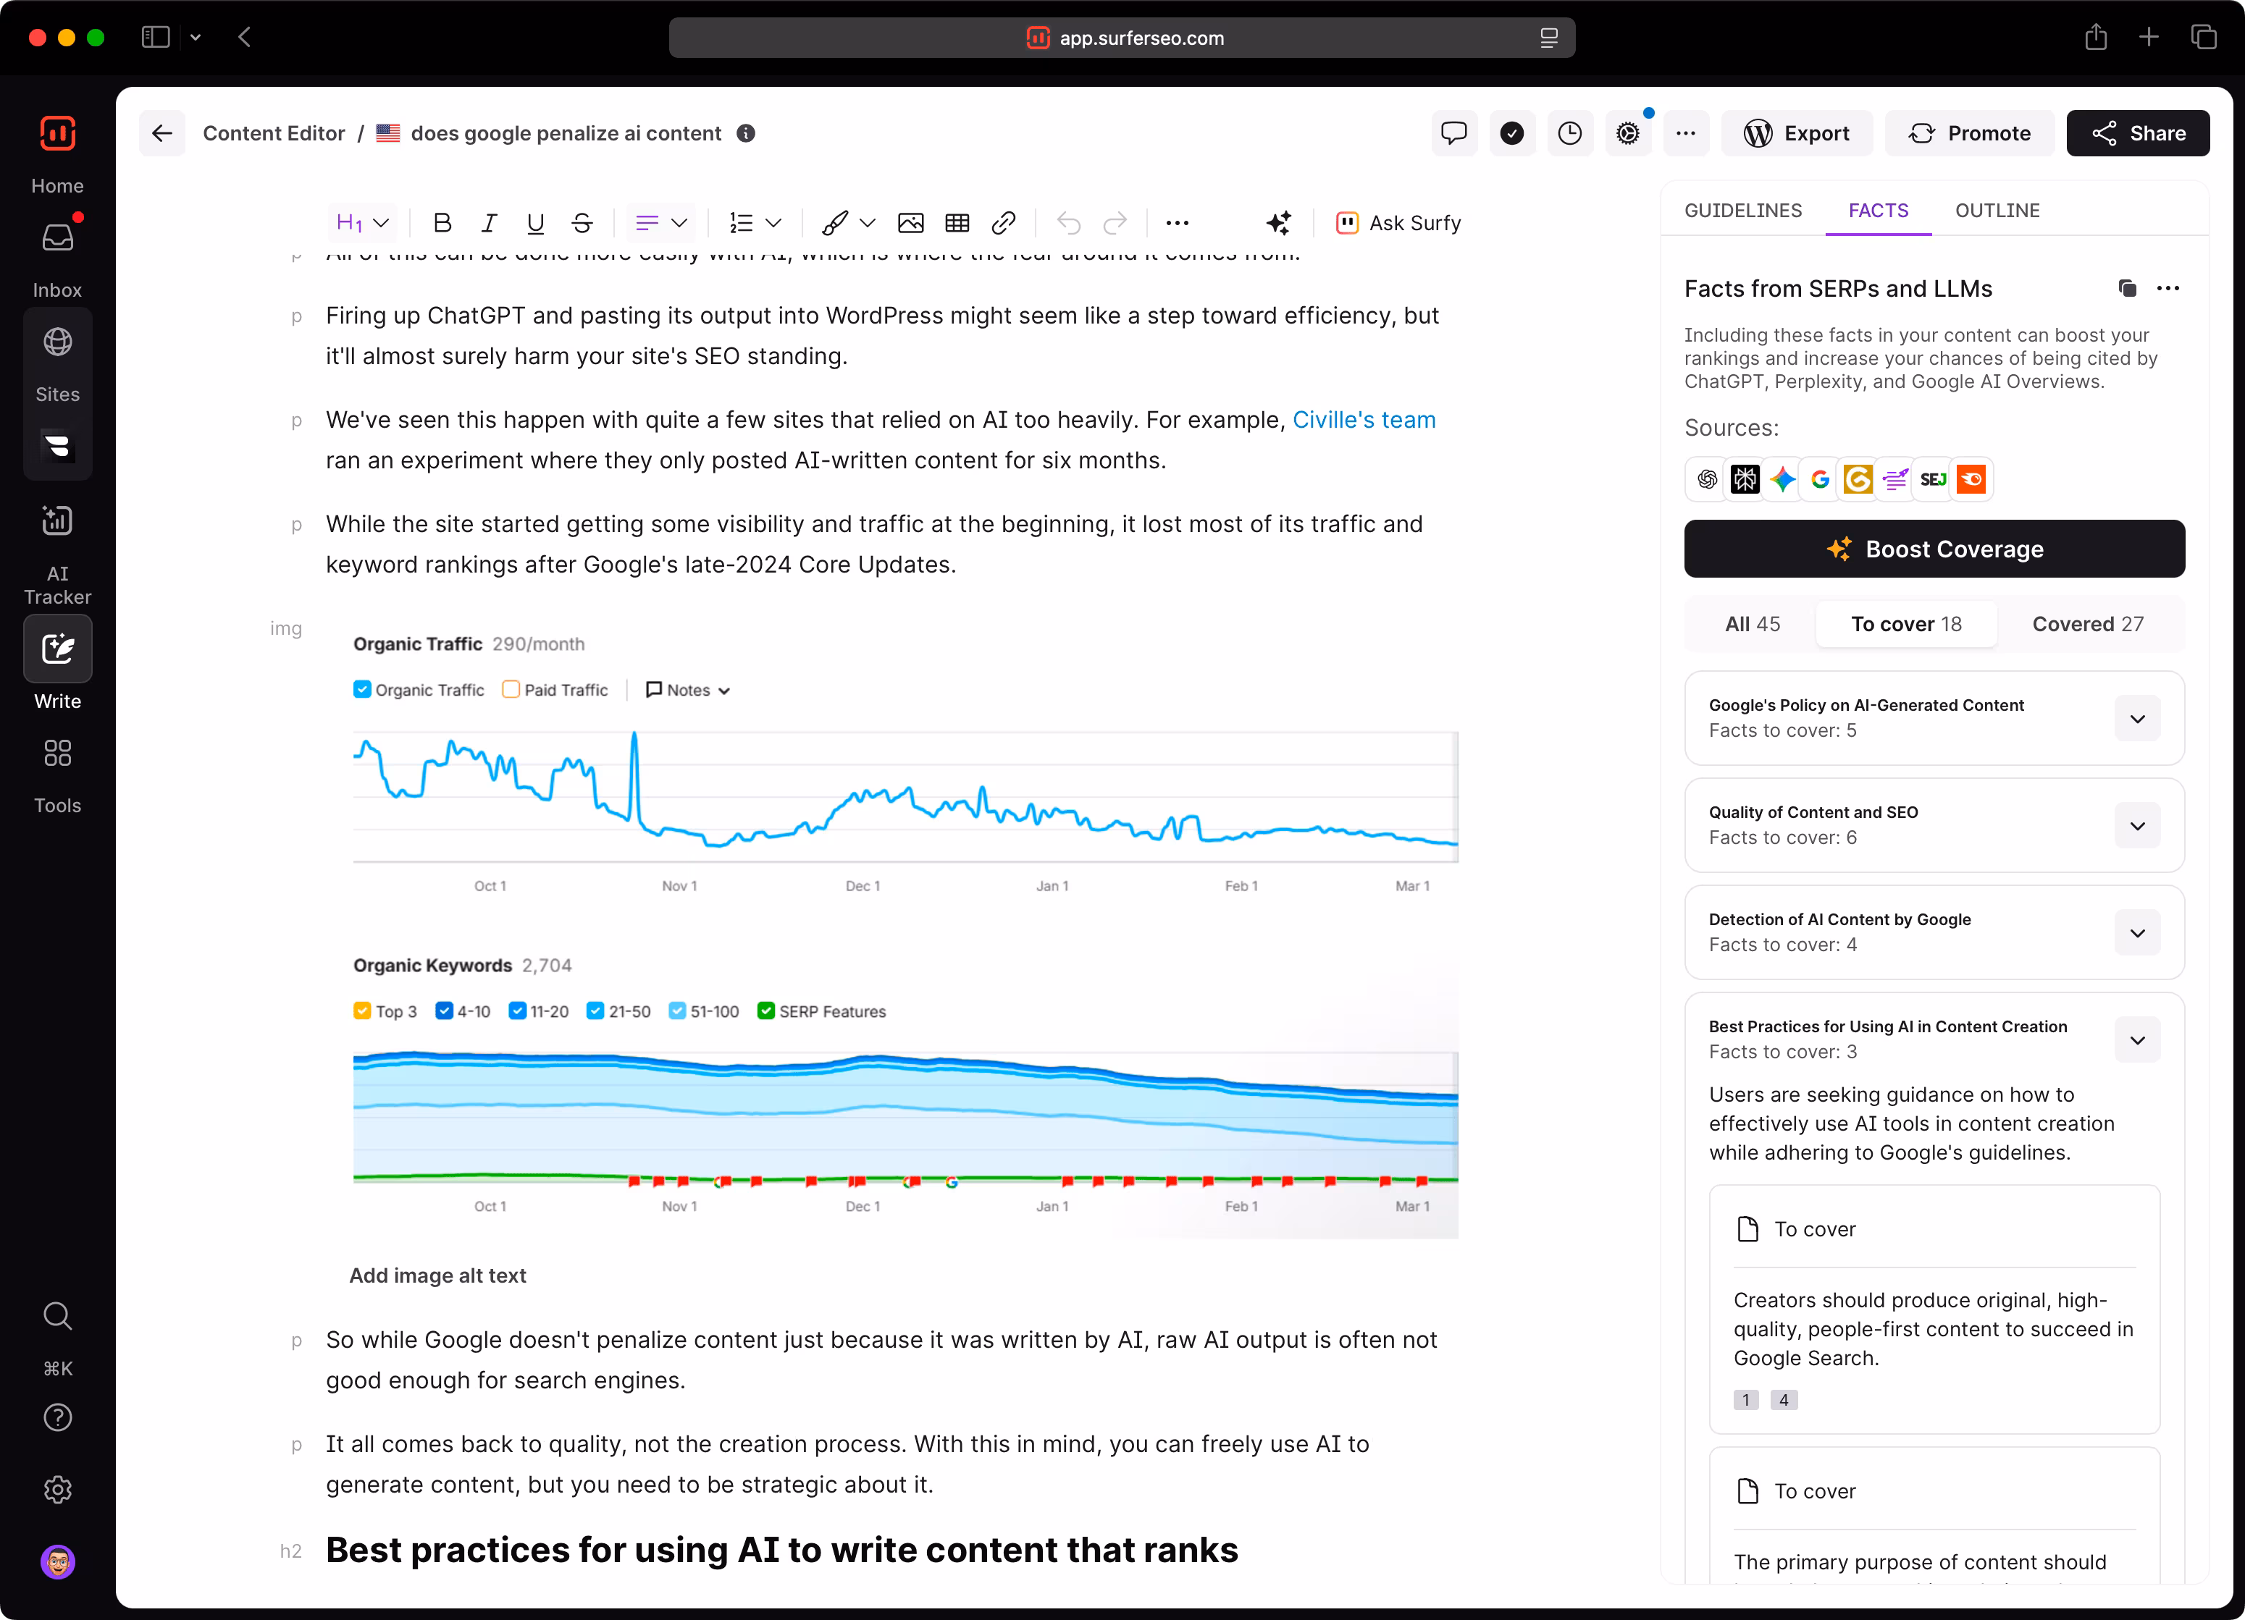Uncheck the Organic Traffic checkbox
Image resolution: width=2245 pixels, height=1620 pixels.
362,690
